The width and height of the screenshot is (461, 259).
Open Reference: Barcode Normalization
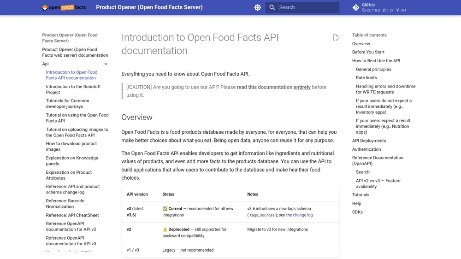click(65, 204)
